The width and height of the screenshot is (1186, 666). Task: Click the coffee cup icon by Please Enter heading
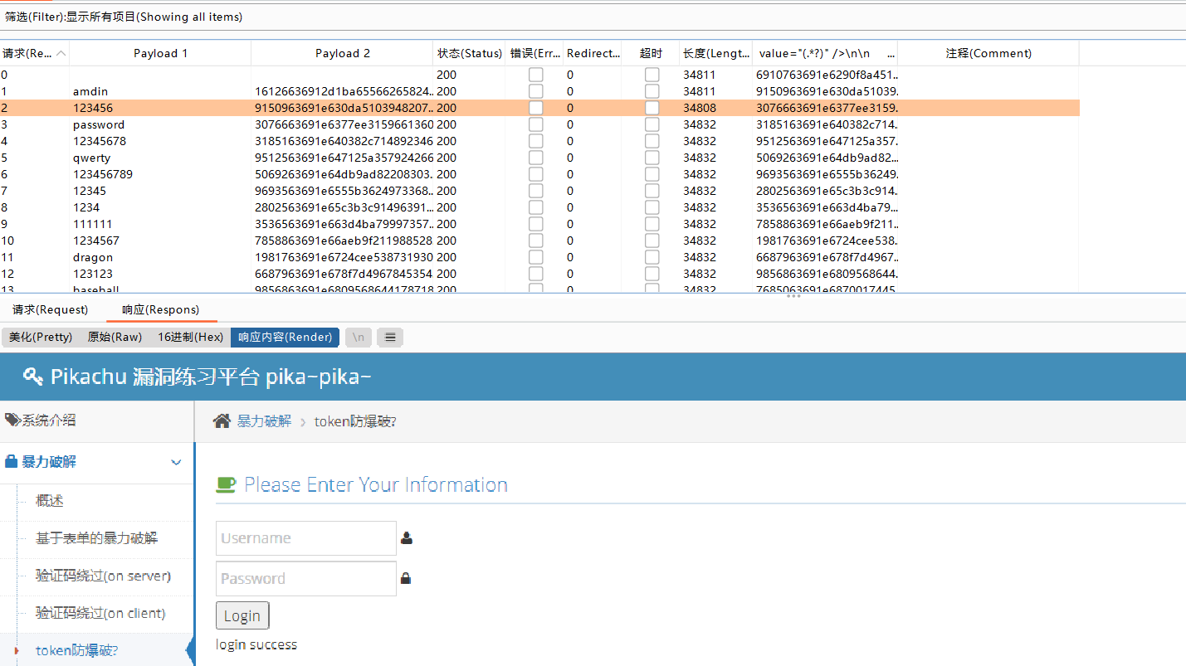(226, 484)
